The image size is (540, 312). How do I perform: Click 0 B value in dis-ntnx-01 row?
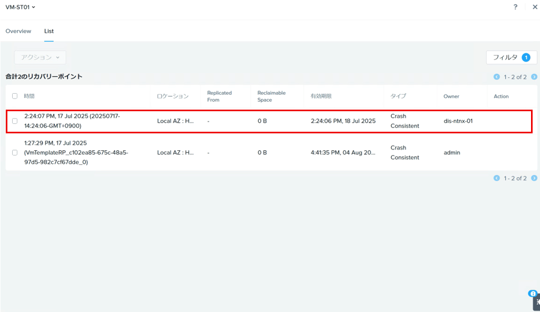tap(262, 121)
